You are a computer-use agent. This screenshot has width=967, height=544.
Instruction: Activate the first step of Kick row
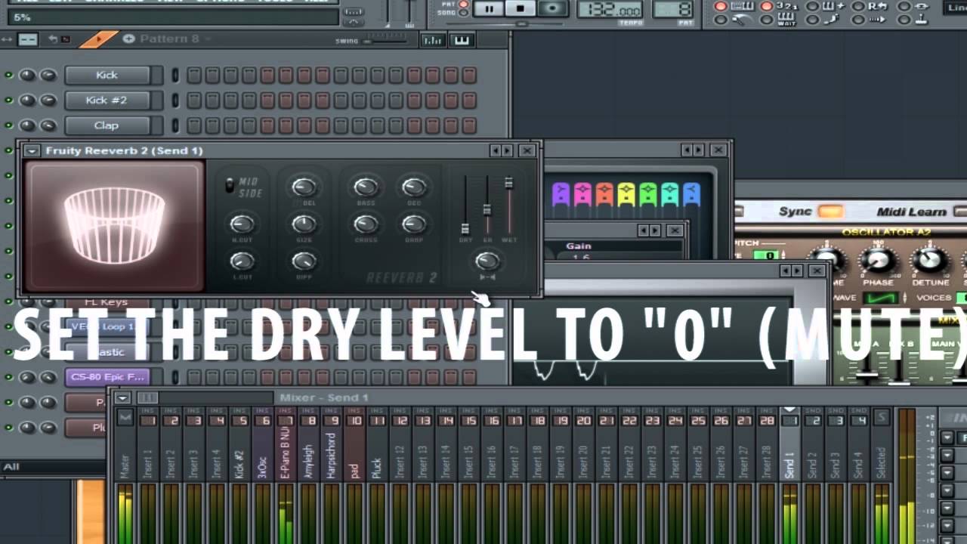pos(193,75)
